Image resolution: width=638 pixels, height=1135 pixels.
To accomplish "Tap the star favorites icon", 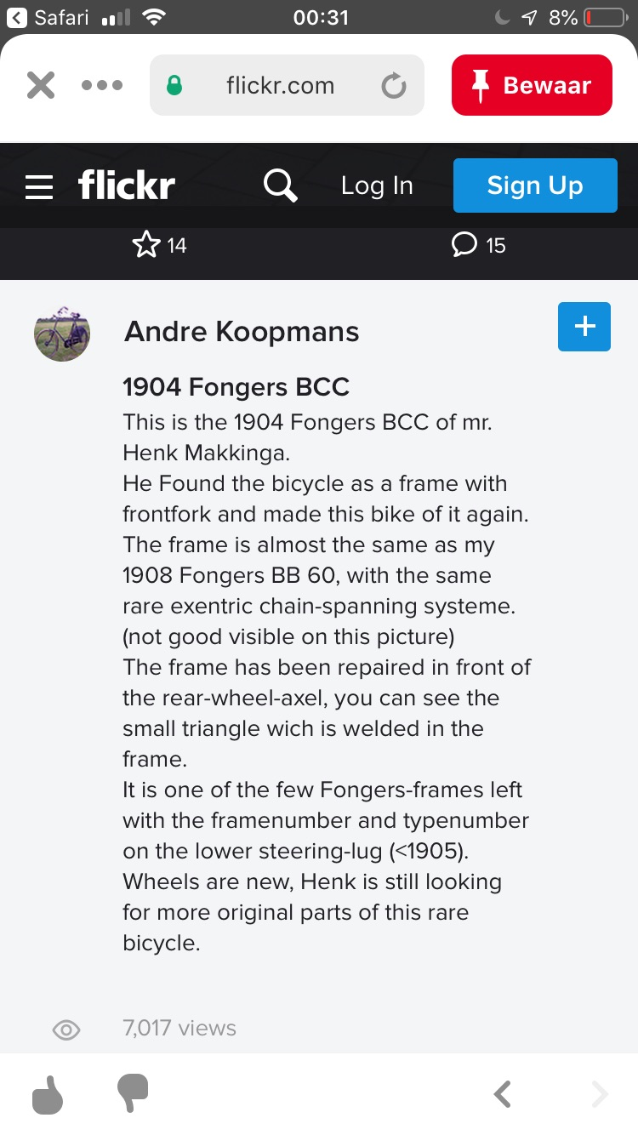I will [x=146, y=246].
